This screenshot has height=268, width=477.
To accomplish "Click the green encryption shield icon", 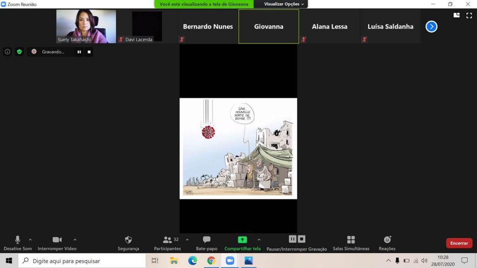I will [x=20, y=52].
